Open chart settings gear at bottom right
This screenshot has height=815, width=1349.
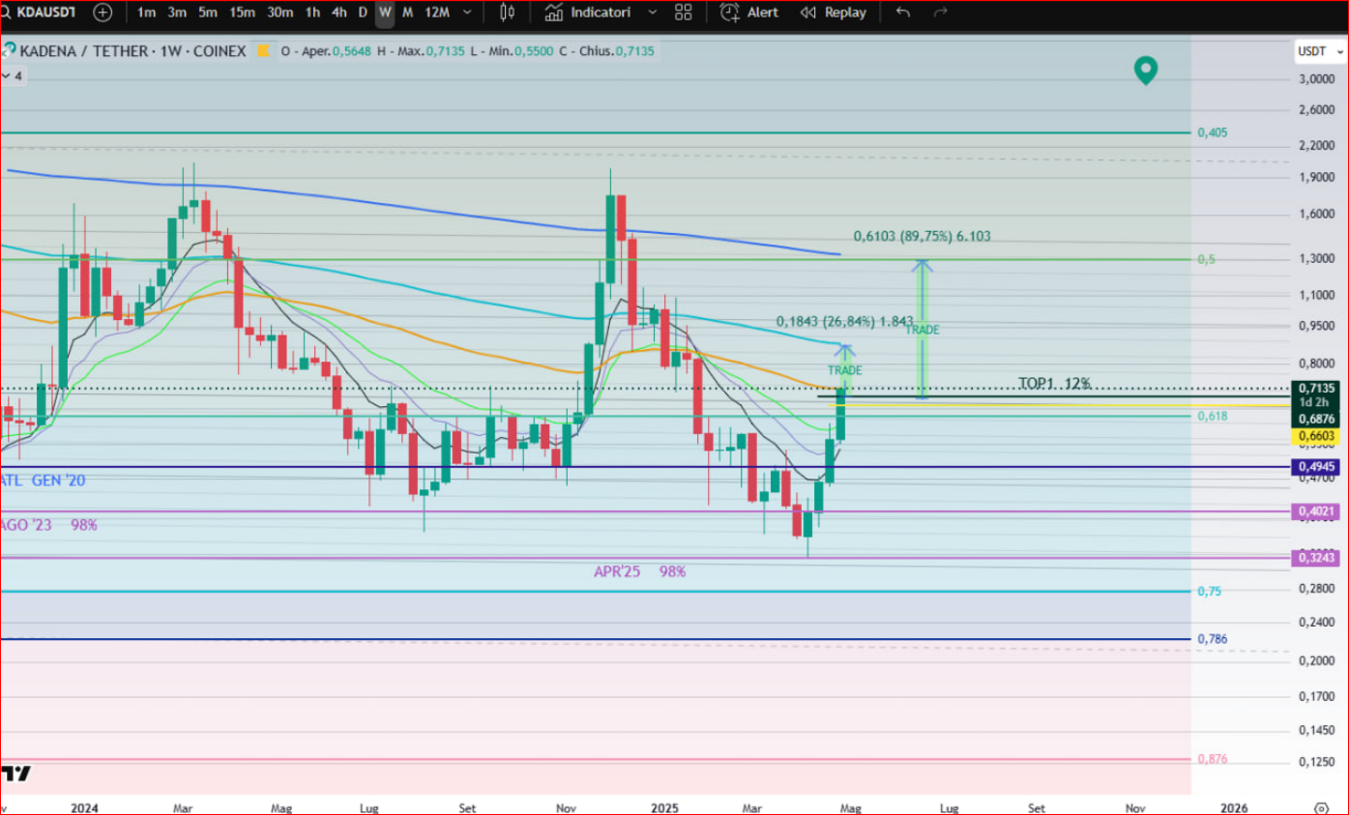1321,807
